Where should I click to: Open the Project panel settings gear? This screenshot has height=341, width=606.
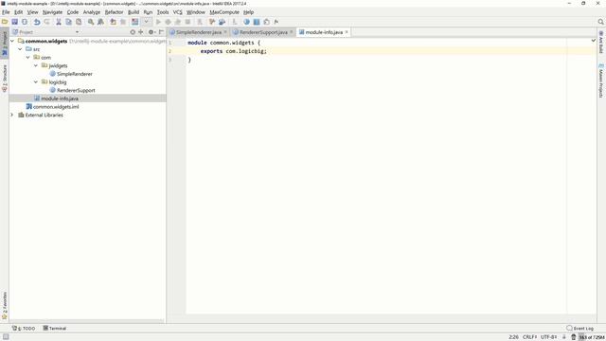pyautogui.click(x=151, y=32)
